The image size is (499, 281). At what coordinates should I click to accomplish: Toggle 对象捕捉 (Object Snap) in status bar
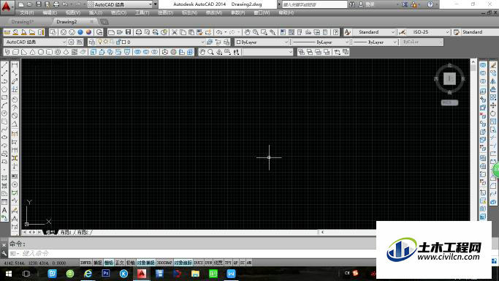pos(146,263)
